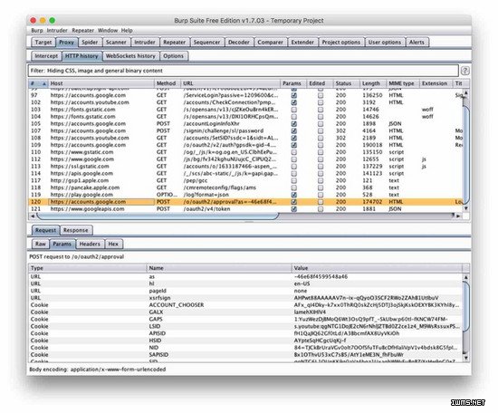
Task: Toggle Edited checkbox for row 114
Action: (x=321, y=174)
